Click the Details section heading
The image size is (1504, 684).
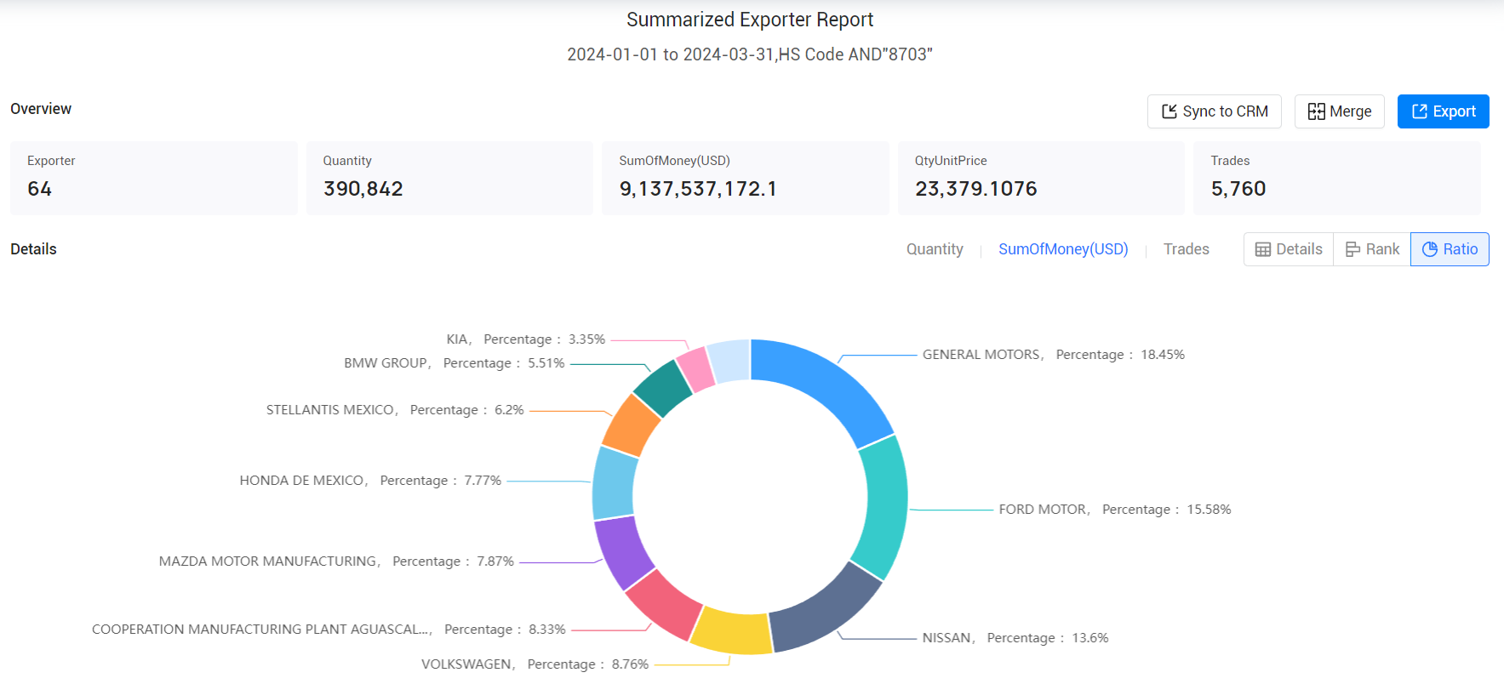(x=33, y=249)
